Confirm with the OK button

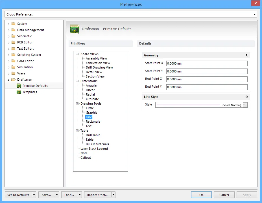[x=201, y=195]
